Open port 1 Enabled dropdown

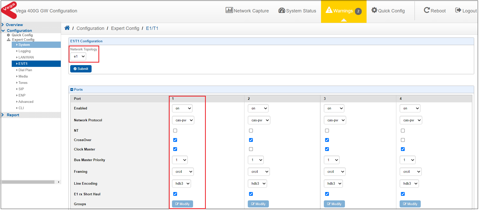click(182, 108)
